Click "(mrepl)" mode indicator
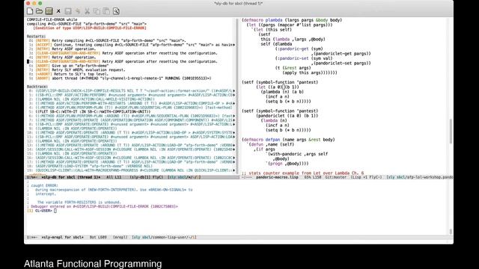 click(120, 238)
